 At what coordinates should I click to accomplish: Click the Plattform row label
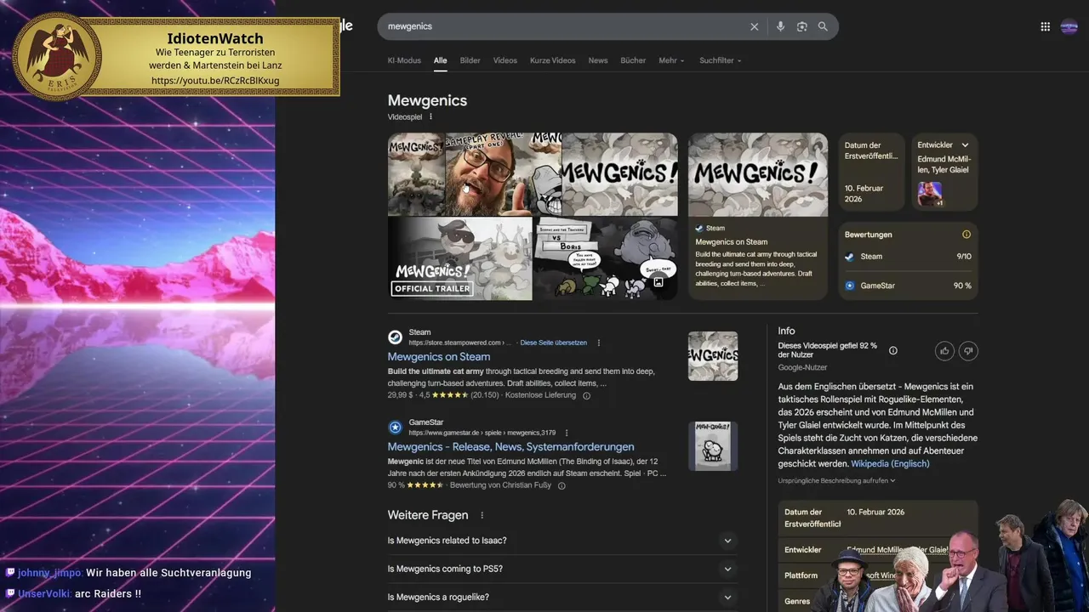tap(801, 575)
